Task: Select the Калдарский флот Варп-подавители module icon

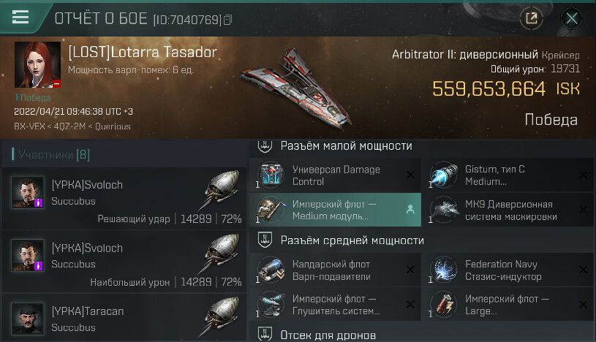Action: [x=271, y=270]
